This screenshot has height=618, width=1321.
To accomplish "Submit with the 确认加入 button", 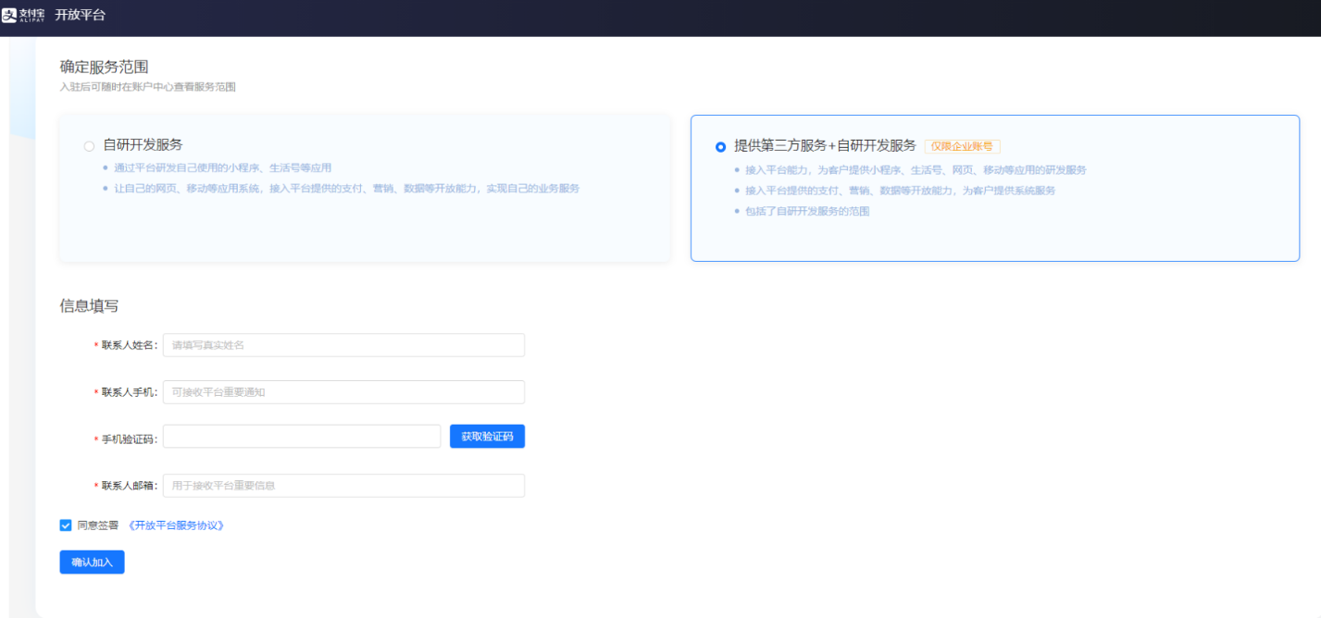I will tap(92, 562).
